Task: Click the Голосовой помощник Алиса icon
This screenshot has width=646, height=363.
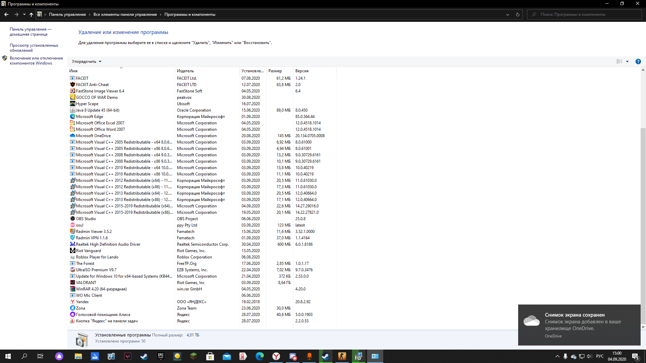Action: pos(72,315)
